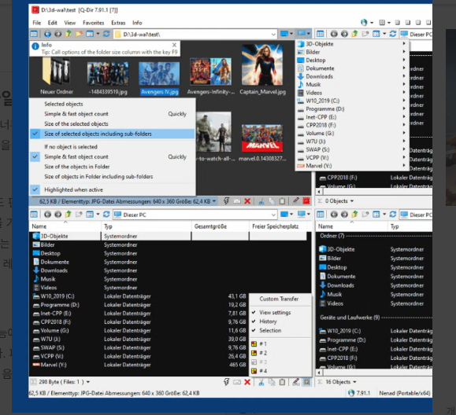
Task: Select transfer target #1
Action: pyautogui.click(x=280, y=343)
